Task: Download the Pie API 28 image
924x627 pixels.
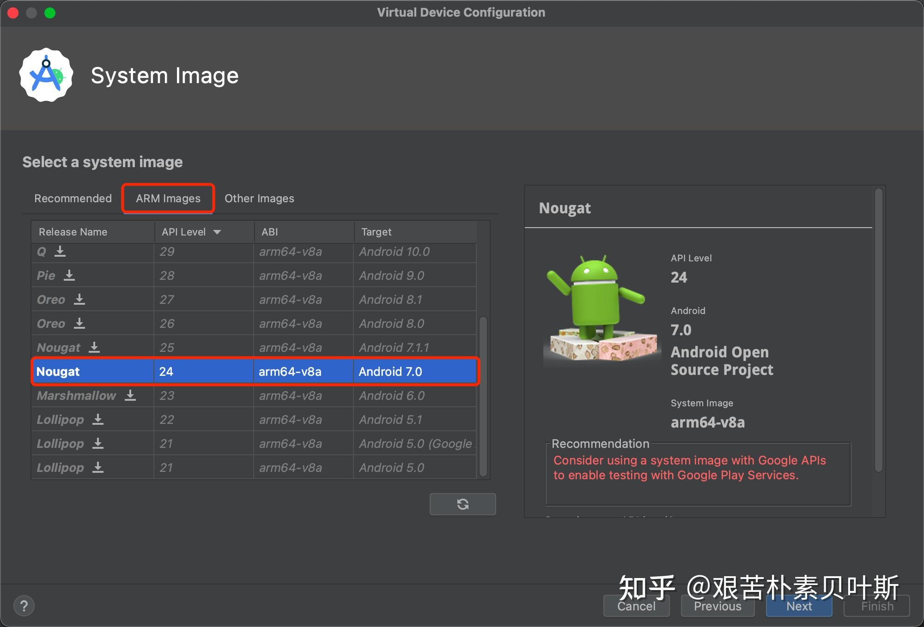Action: (69, 276)
